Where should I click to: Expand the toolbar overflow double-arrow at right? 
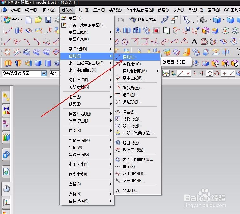(x=238, y=49)
